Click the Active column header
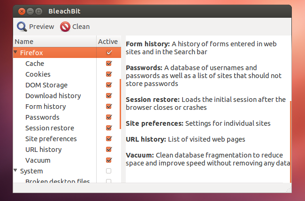Viewport: 305px width, 201px height. (x=108, y=42)
